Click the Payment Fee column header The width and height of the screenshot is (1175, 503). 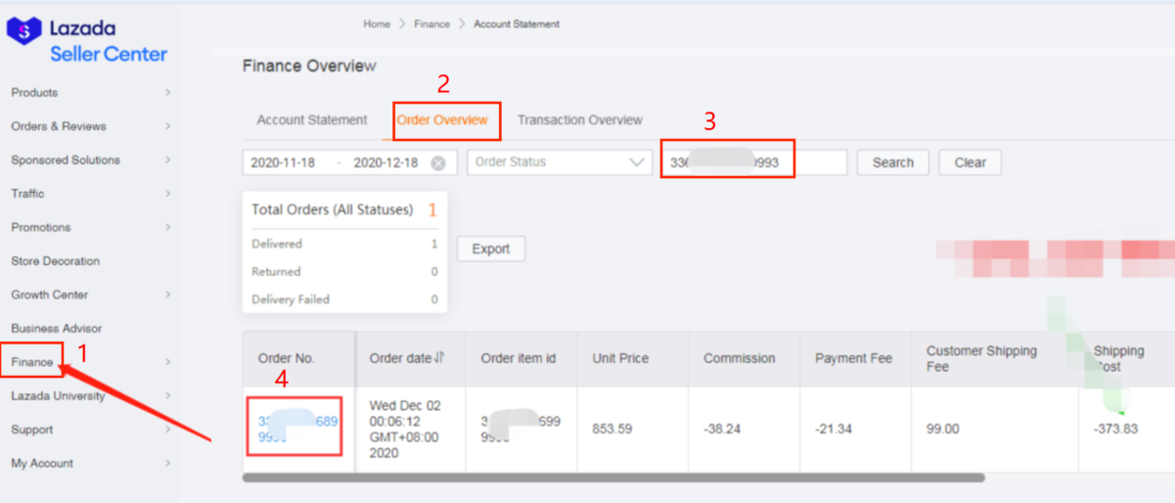pos(854,358)
